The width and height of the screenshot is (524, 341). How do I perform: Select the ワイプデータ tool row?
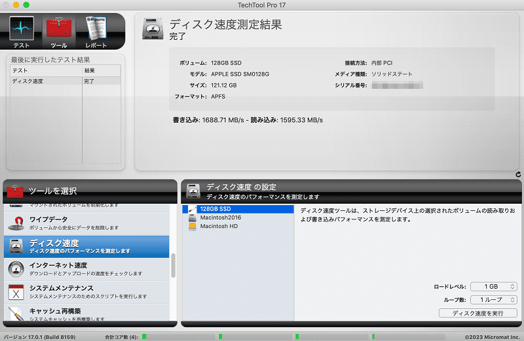click(86, 223)
